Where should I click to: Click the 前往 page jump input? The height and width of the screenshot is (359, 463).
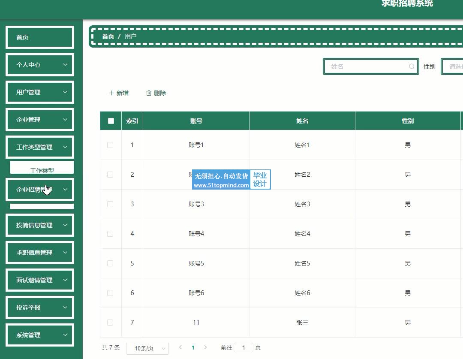point(244,347)
